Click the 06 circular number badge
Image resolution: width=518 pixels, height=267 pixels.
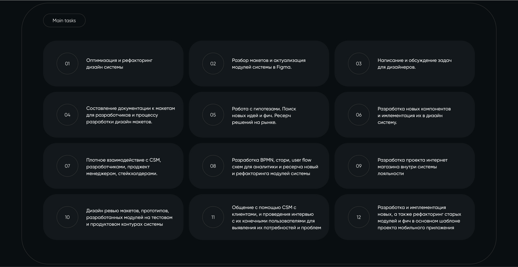[x=359, y=115]
